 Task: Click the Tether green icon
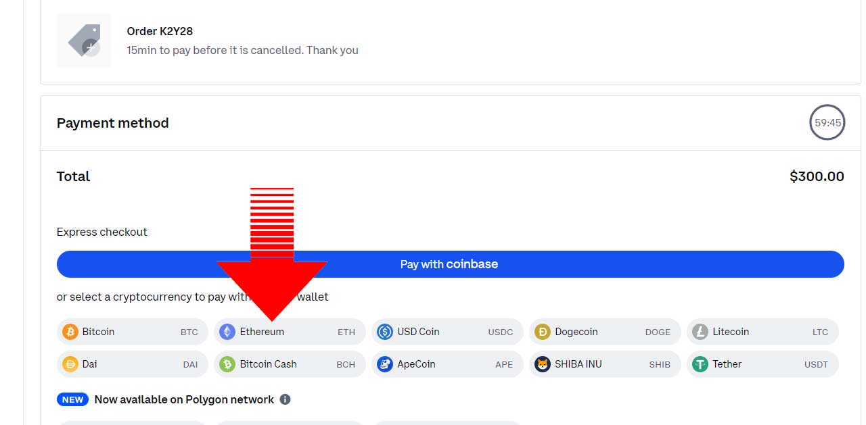click(700, 364)
